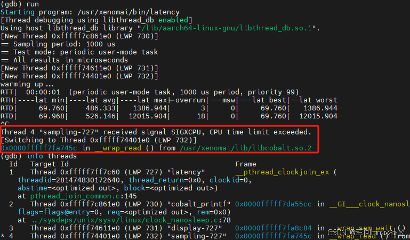Click the RTT '00:00:01' timestamp
Screen dimensions: 410x240
(43, 92)
